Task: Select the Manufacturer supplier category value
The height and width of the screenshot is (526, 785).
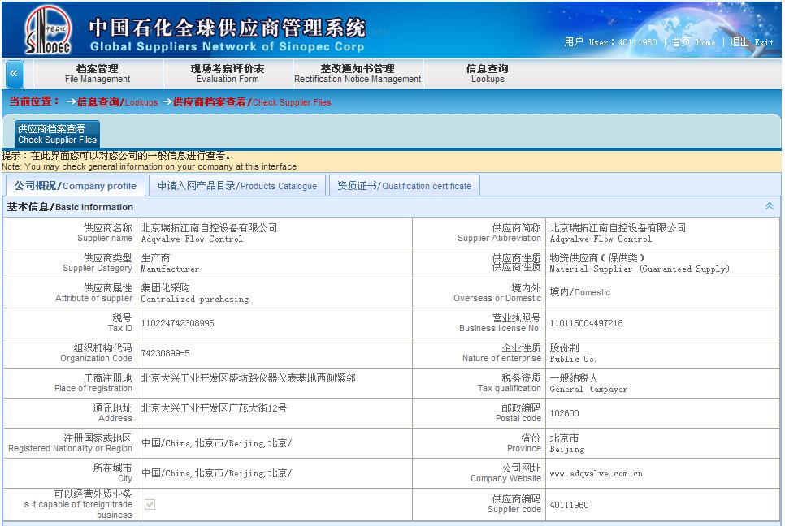Action: tap(170, 263)
